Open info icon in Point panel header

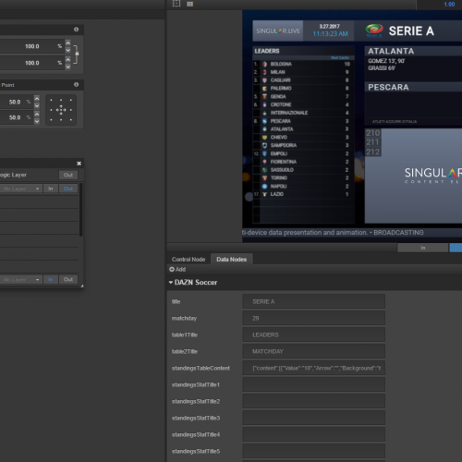pyautogui.click(x=76, y=84)
